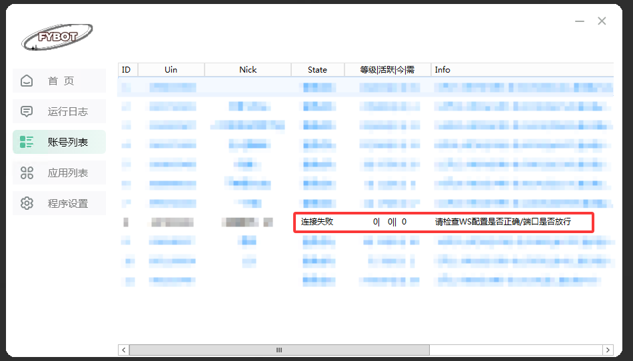The width and height of the screenshot is (633, 361).
Task: Click the app list grid icon
Action: tap(27, 173)
